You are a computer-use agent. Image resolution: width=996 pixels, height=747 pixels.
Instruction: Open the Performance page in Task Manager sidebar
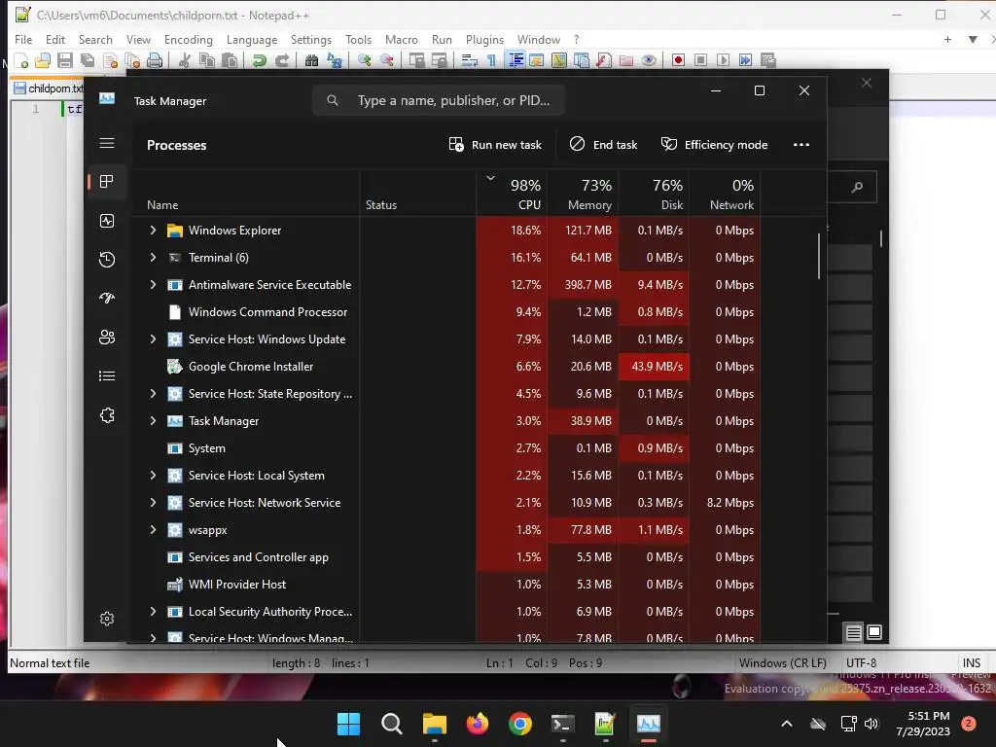coord(107,221)
